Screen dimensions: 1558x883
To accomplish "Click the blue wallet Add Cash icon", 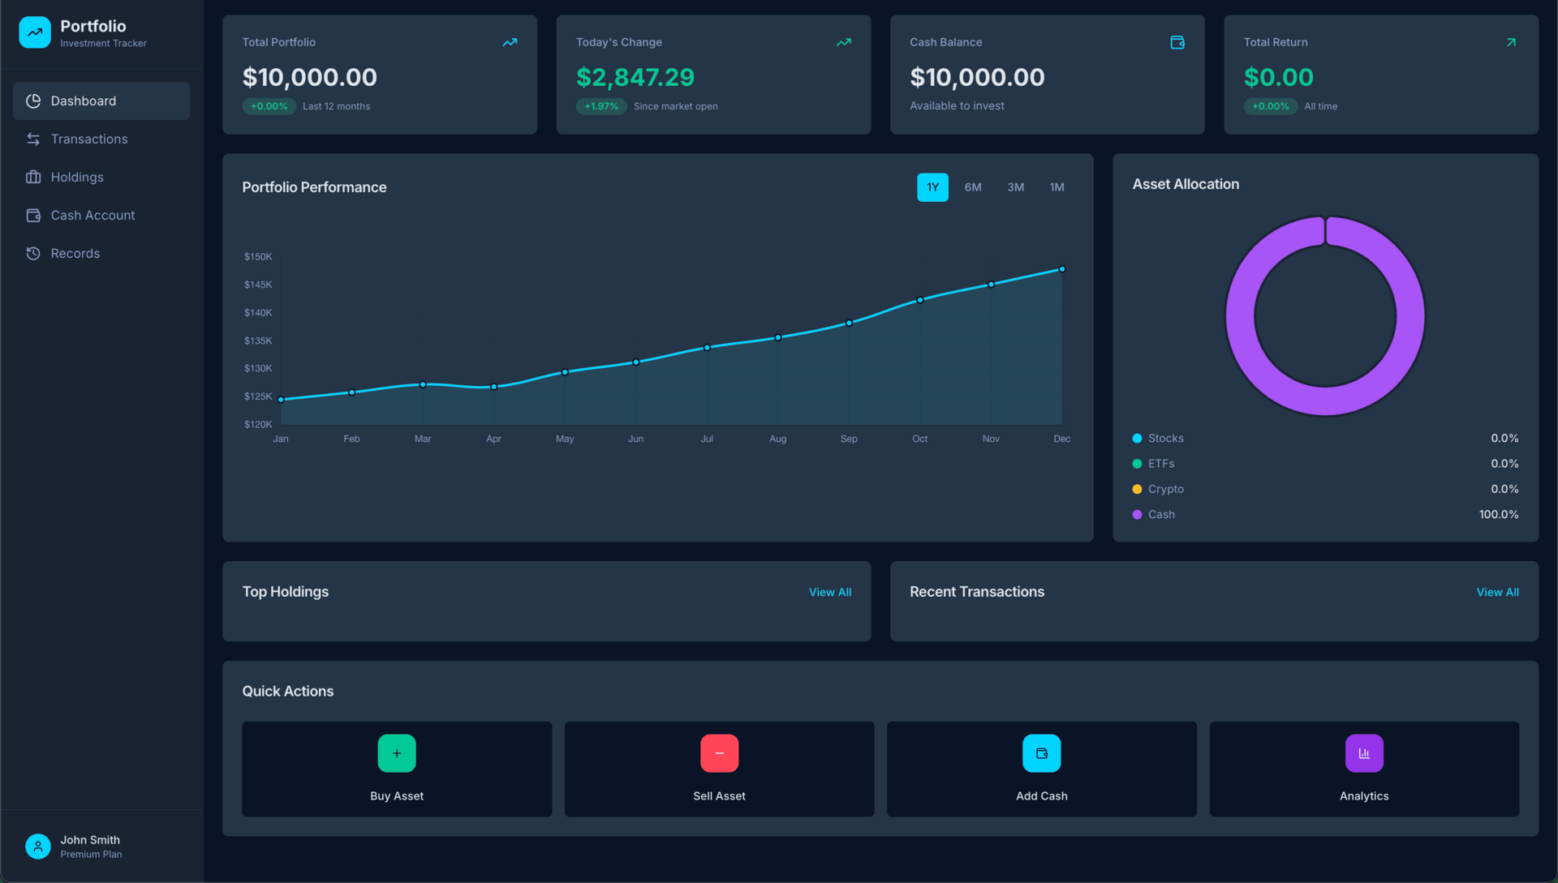I will pos(1042,753).
